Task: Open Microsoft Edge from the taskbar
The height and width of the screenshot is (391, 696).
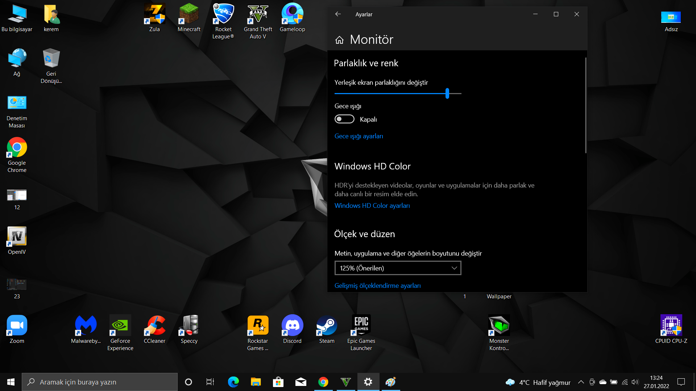Action: pyautogui.click(x=233, y=382)
